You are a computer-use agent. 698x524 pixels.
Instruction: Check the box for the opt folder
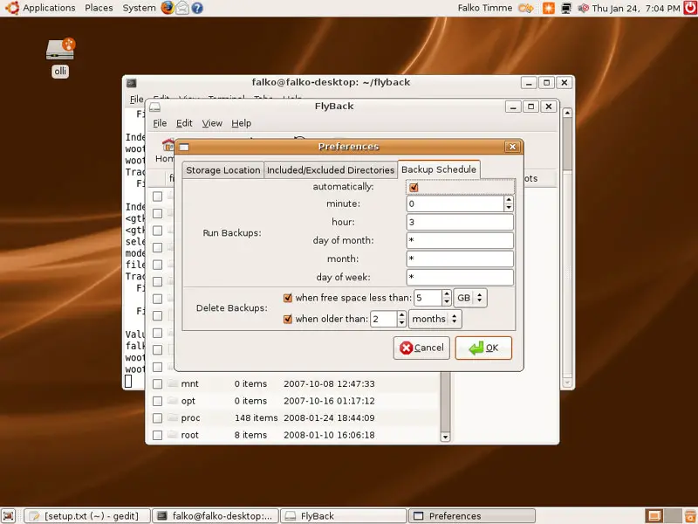pos(157,401)
